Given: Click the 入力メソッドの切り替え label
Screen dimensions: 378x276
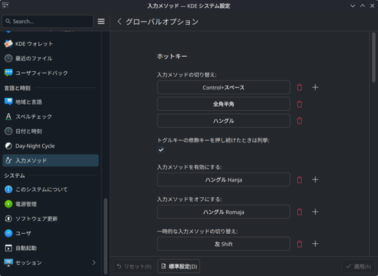Looking at the screenshot, I should 187,75.
